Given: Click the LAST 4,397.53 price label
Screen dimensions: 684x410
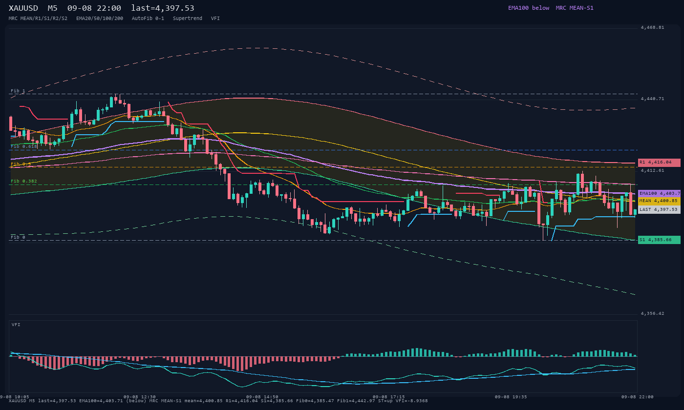Looking at the screenshot, I should point(659,209).
